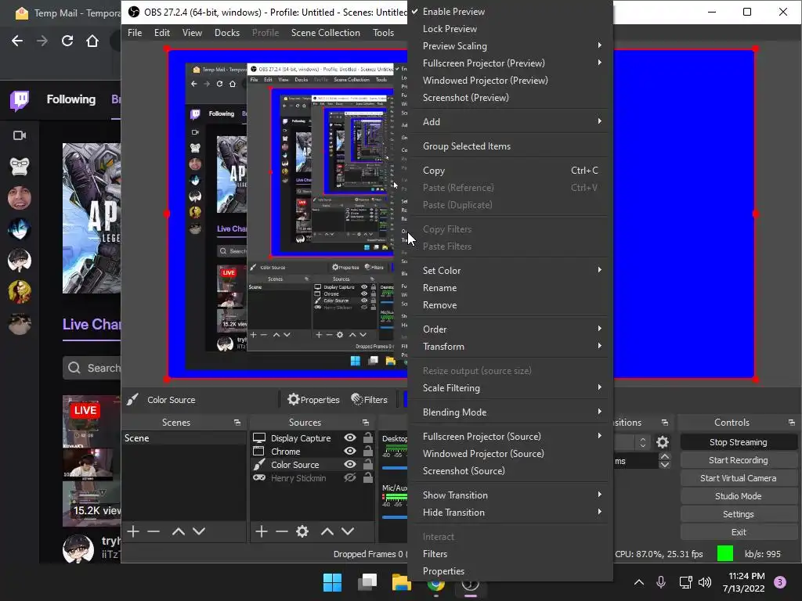Expand the Blending Mode submenu
Screen dimensions: 802x601
(x=510, y=412)
